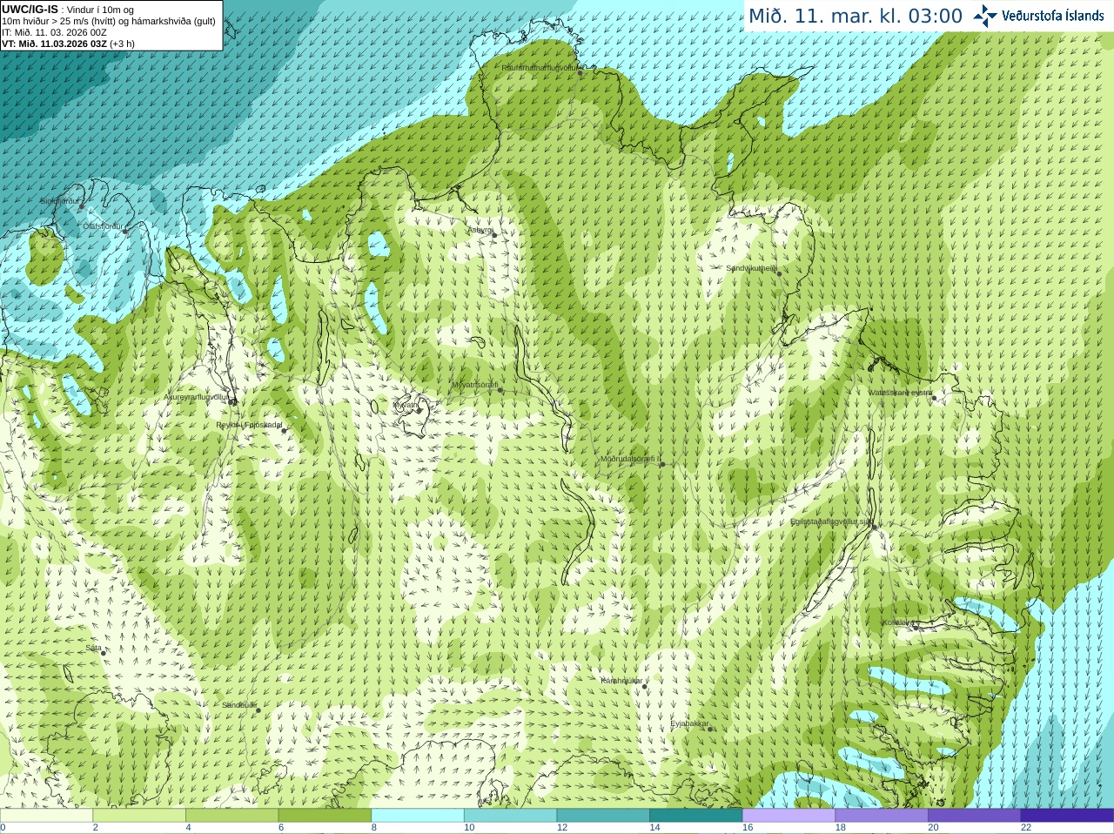Click the Egilsstaðaflugvöllur station label
The height and width of the screenshot is (834, 1114).
click(831, 521)
